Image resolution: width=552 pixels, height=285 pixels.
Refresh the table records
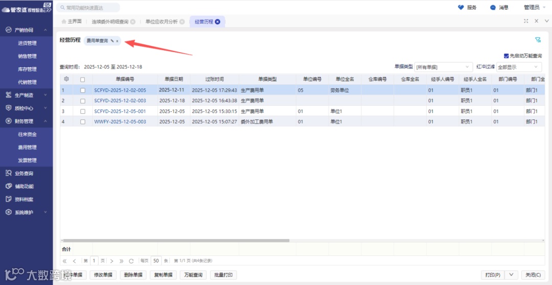click(x=131, y=261)
